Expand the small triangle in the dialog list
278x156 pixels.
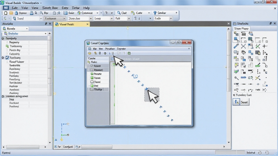tap(89, 86)
